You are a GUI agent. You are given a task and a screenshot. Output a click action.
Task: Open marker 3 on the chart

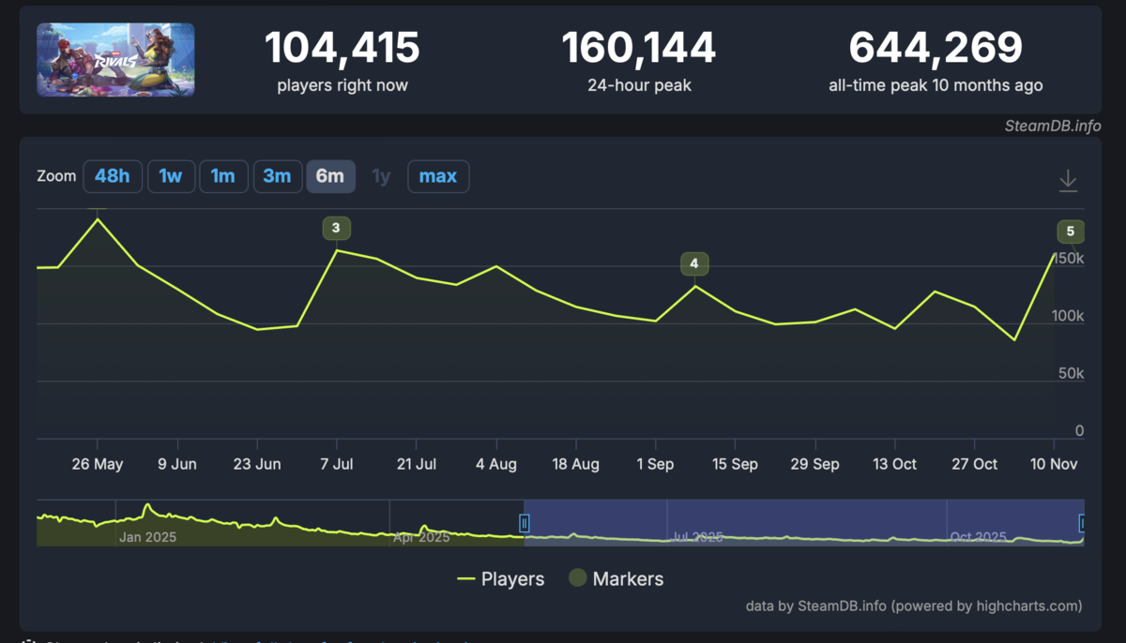point(336,228)
